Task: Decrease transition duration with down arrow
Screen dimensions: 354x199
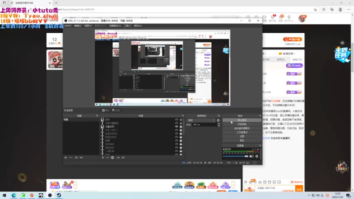Action: coord(219,126)
